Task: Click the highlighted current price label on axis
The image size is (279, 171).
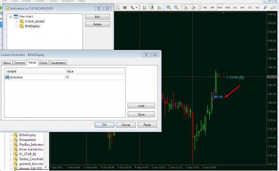Action: [272, 77]
